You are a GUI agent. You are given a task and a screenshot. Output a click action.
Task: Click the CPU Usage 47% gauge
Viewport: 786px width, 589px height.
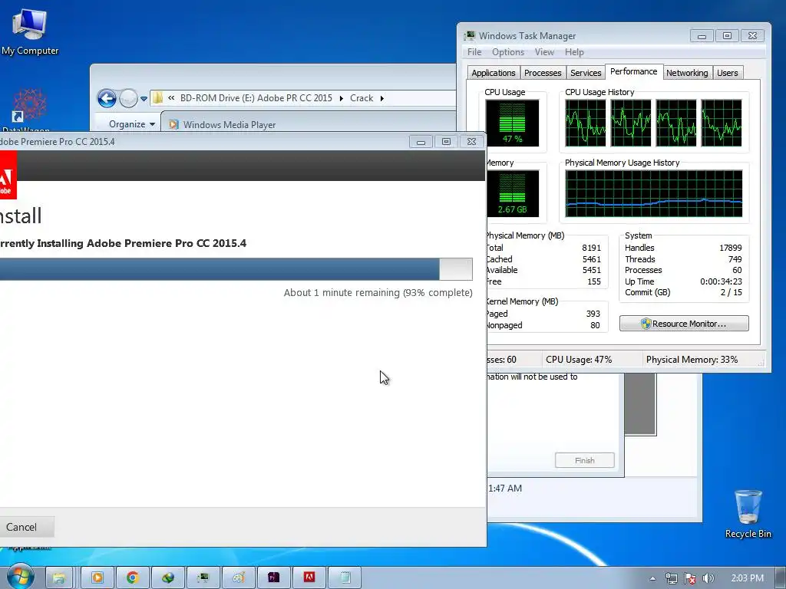[x=512, y=123]
